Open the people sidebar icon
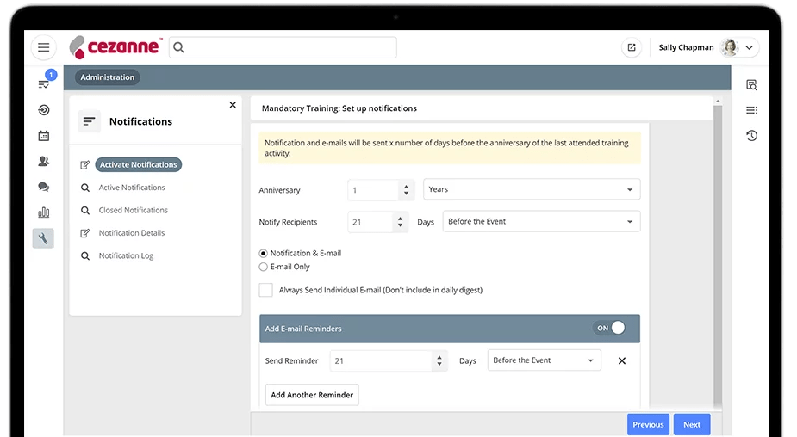This screenshot has width=797, height=437. pyautogui.click(x=44, y=162)
